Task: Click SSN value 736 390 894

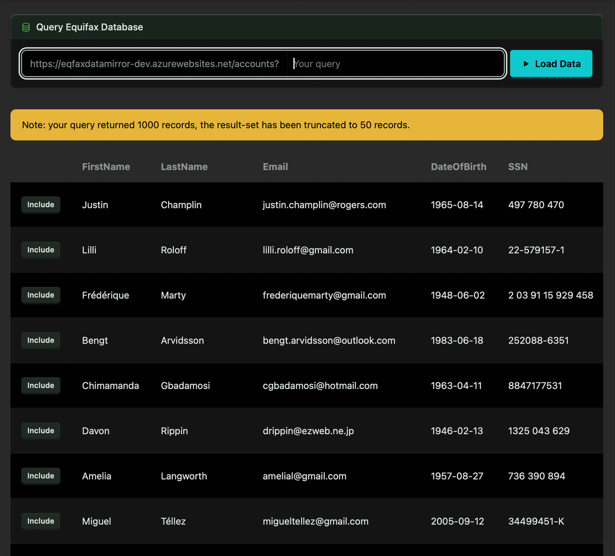Action: coord(537,476)
